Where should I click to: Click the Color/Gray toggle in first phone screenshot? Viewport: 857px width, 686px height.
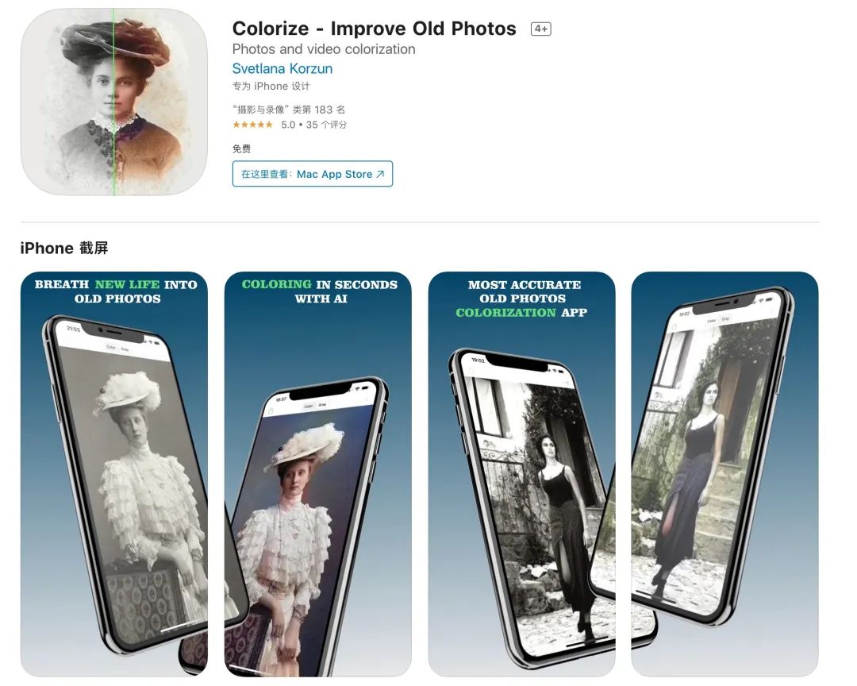(117, 348)
